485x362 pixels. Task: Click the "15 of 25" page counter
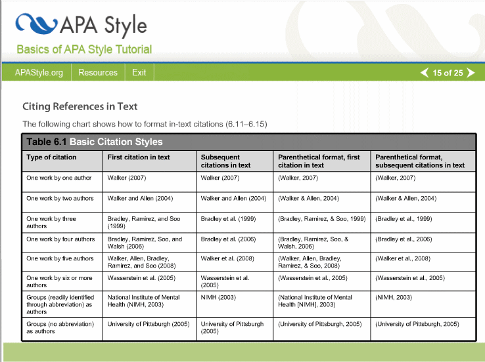pyautogui.click(x=448, y=73)
